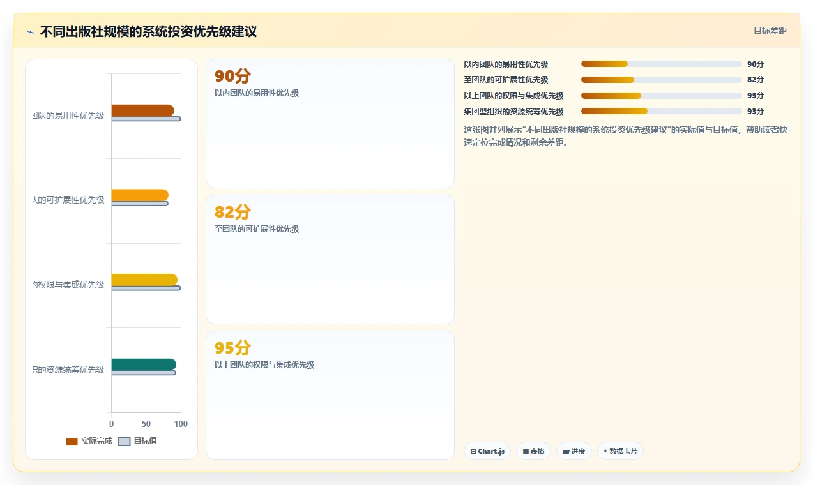Click the brown bar for 易用性优先级
Viewport: 813px width, 485px height.
tap(142, 110)
